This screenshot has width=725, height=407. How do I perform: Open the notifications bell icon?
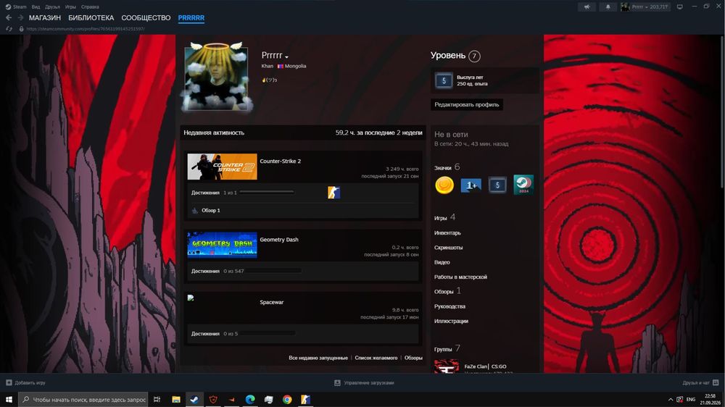pos(608,7)
